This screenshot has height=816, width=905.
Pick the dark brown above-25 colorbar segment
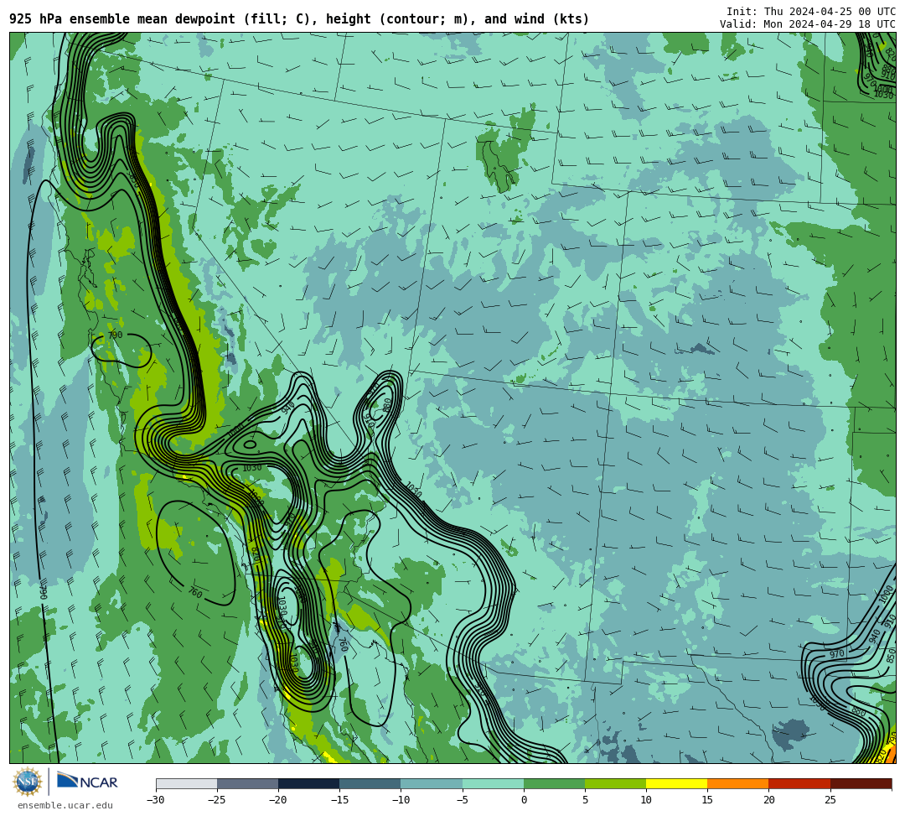tap(861, 783)
